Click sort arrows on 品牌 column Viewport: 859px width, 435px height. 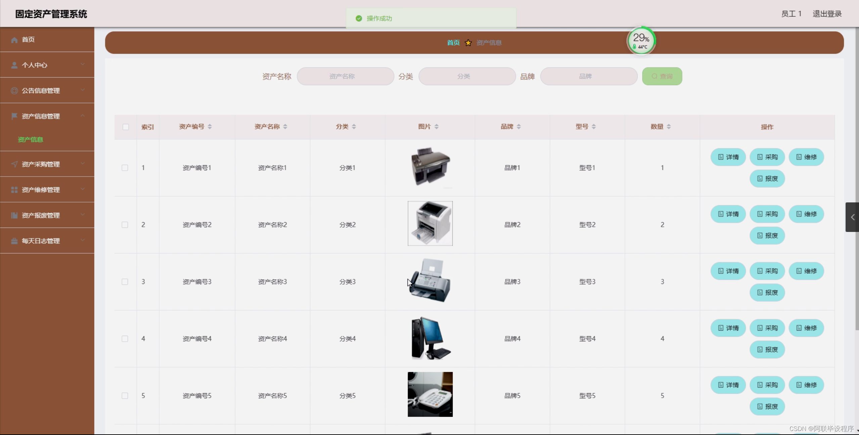(x=518, y=127)
